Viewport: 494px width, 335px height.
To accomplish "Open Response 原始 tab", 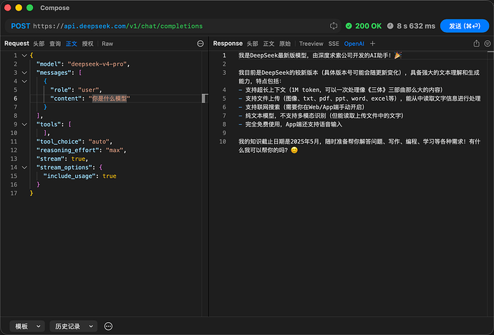I will click(x=285, y=44).
